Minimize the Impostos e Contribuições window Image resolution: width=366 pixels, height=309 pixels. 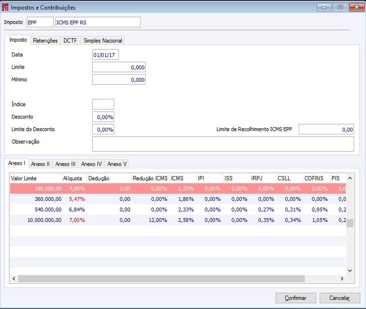[324, 7]
